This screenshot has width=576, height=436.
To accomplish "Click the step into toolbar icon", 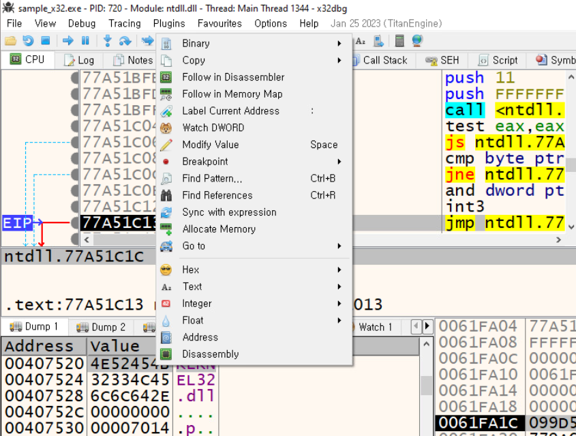I will pyautogui.click(x=108, y=40).
